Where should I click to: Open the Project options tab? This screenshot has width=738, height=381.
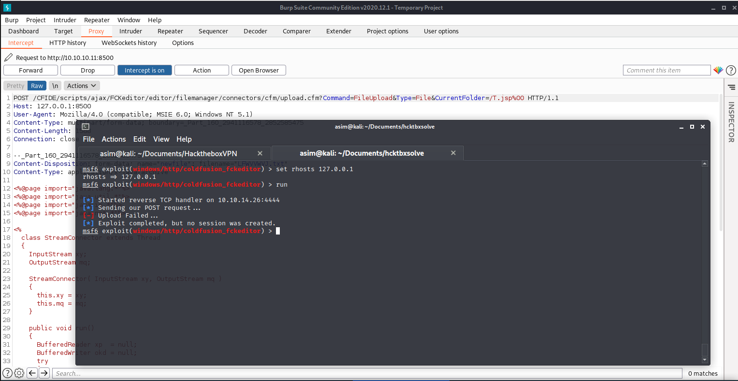pos(388,31)
